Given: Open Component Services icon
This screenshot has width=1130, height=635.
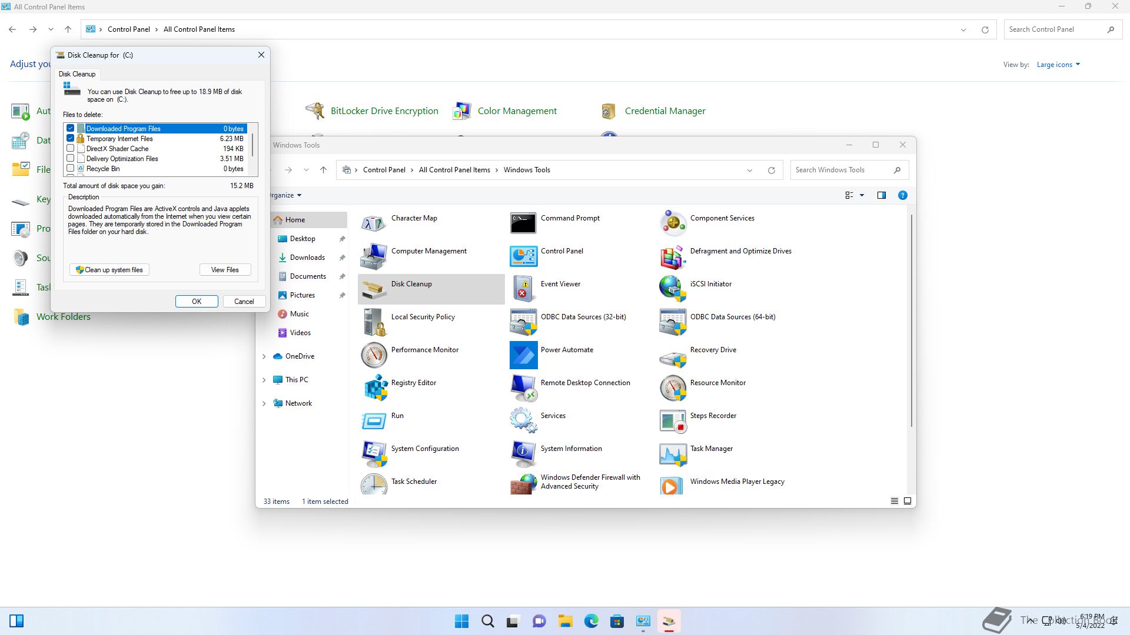Looking at the screenshot, I should (x=673, y=223).
